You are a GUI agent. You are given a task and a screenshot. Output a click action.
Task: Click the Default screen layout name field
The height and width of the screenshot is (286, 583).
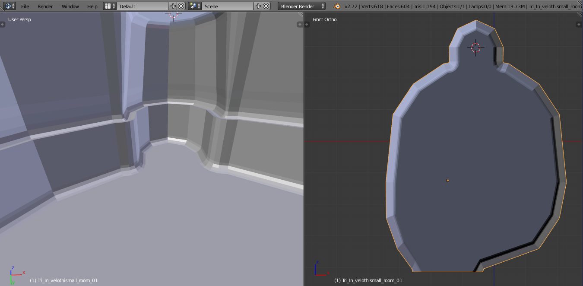pos(142,6)
